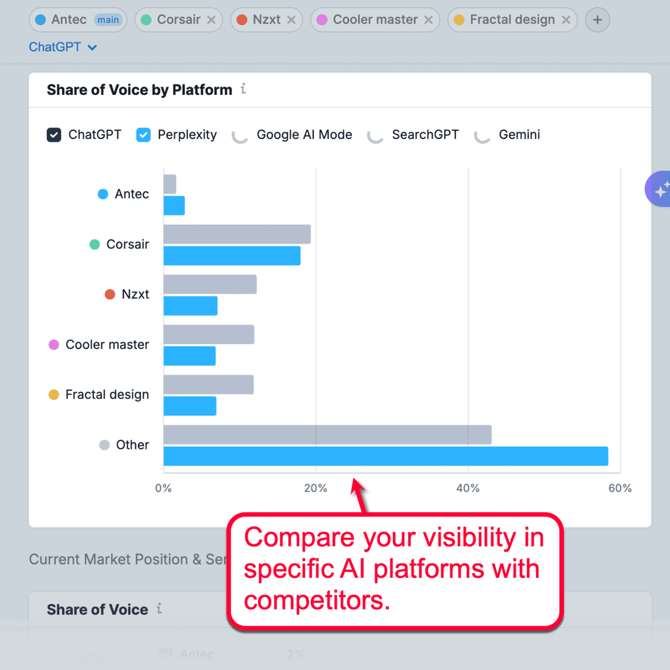
Task: Click the Other Perplexity blue bar
Action: click(385, 456)
